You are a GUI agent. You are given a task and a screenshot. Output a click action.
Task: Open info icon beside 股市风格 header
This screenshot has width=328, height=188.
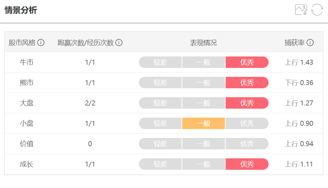coord(41,43)
